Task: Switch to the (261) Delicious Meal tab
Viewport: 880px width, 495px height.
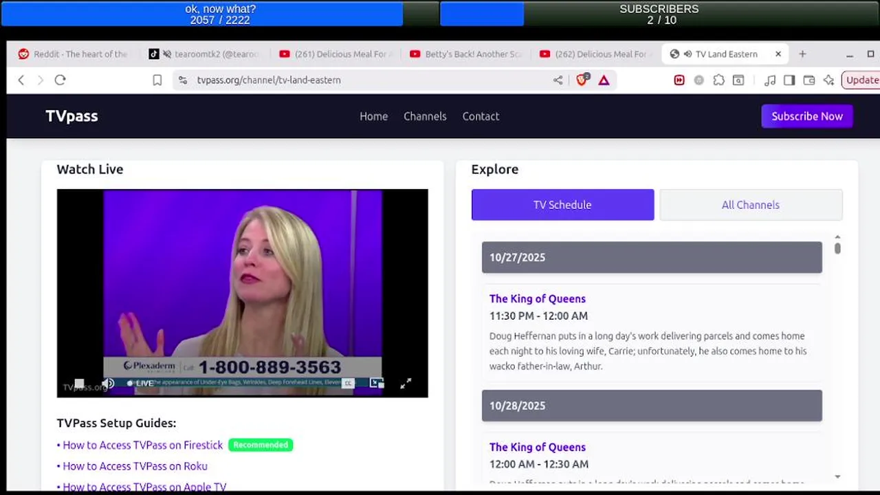Action: coord(335,54)
